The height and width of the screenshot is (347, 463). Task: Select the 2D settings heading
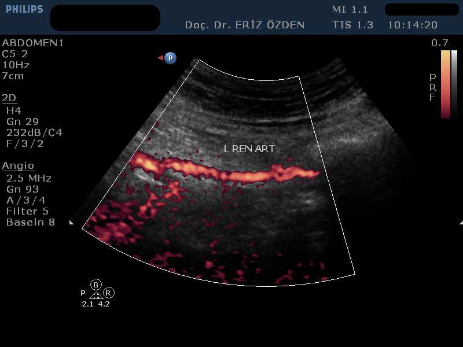(x=9, y=97)
